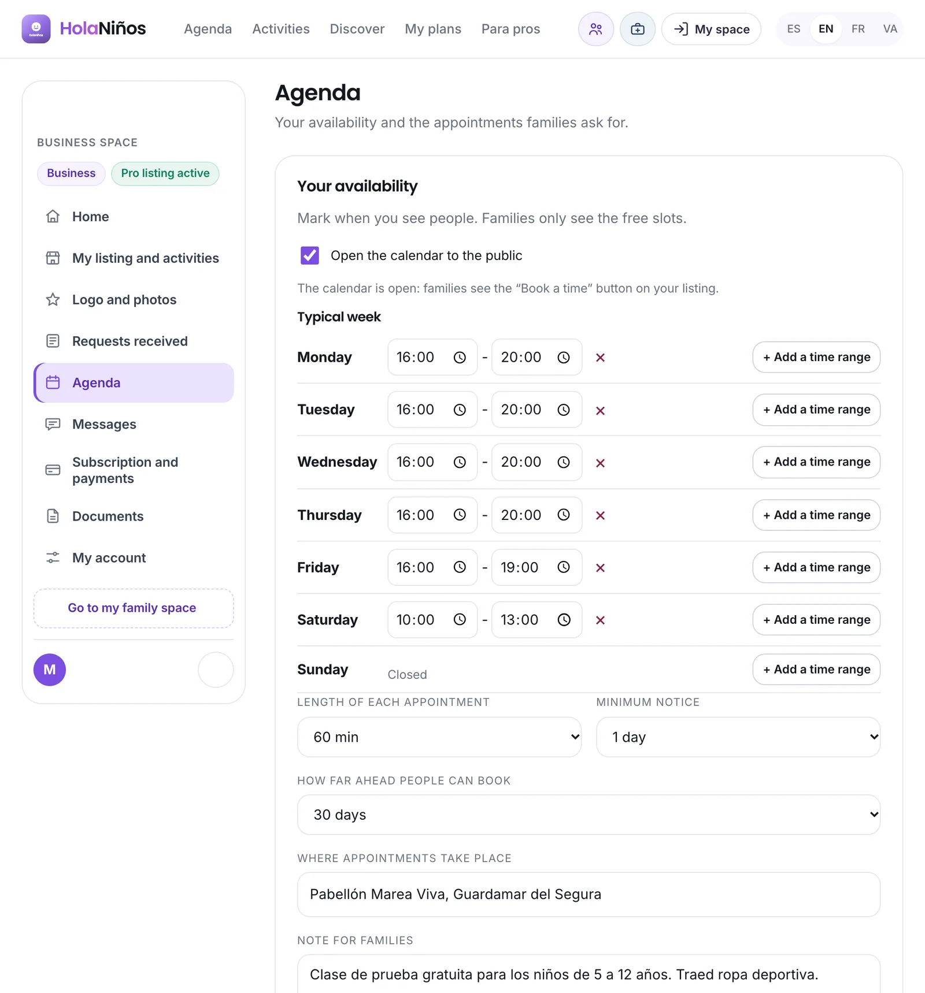Remove Saturday's time range
925x993 pixels.
click(x=600, y=620)
